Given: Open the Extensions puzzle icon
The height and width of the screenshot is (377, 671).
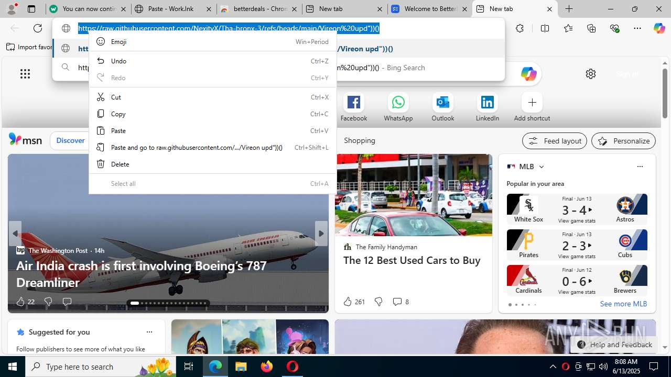Looking at the screenshot, I should click(520, 28).
